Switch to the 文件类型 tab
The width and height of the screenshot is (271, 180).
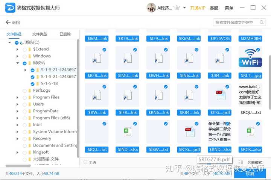(40, 34)
